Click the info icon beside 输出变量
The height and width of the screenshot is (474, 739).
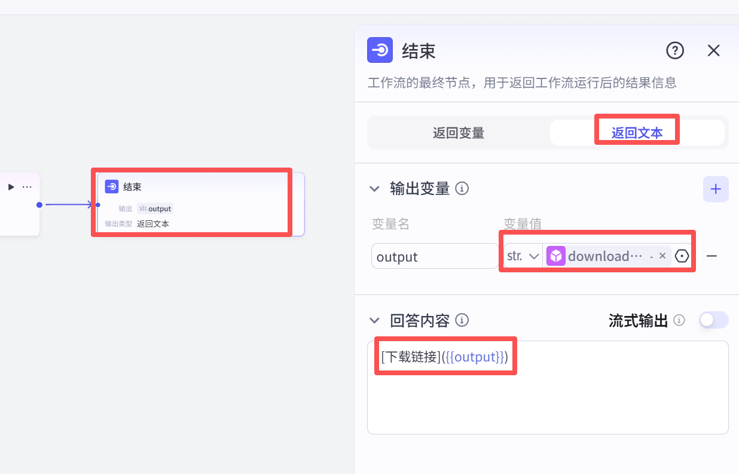point(462,189)
